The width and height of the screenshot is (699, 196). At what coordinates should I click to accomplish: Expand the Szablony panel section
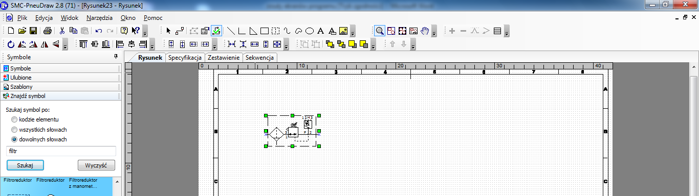pyautogui.click(x=60, y=87)
